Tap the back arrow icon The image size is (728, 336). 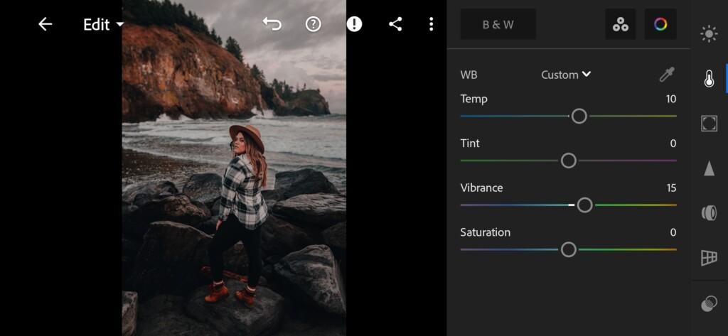(x=45, y=24)
